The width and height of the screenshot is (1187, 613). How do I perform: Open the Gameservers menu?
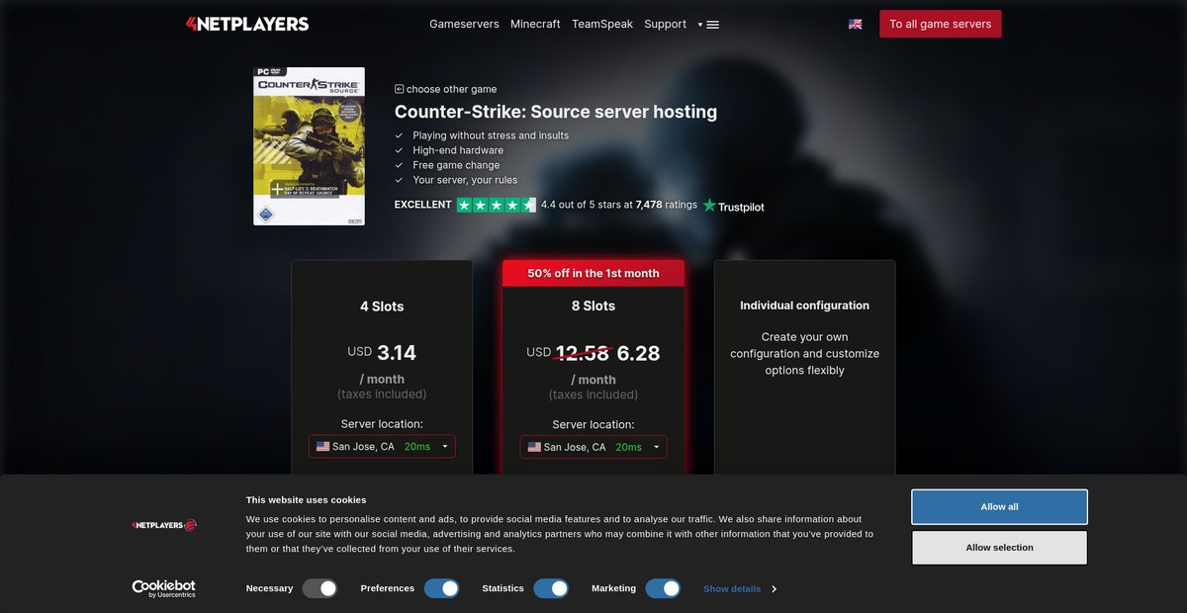(464, 24)
